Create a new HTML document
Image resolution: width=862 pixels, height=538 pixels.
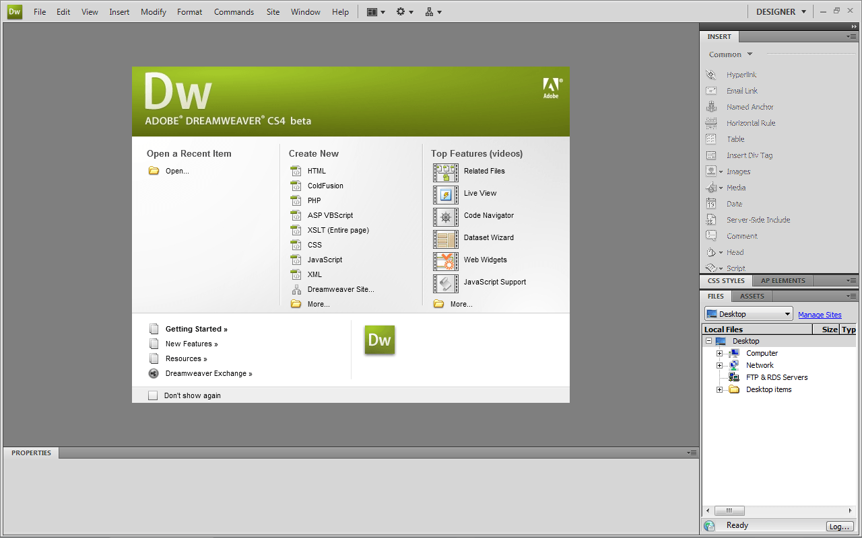pyautogui.click(x=317, y=171)
